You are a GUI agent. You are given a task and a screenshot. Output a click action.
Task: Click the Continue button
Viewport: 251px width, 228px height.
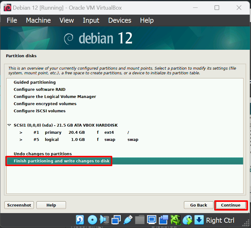point(231,205)
